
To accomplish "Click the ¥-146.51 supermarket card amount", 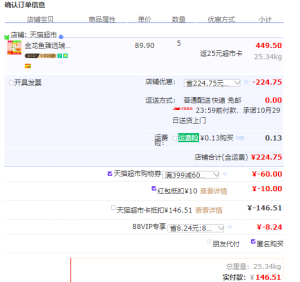I will 264,208.
